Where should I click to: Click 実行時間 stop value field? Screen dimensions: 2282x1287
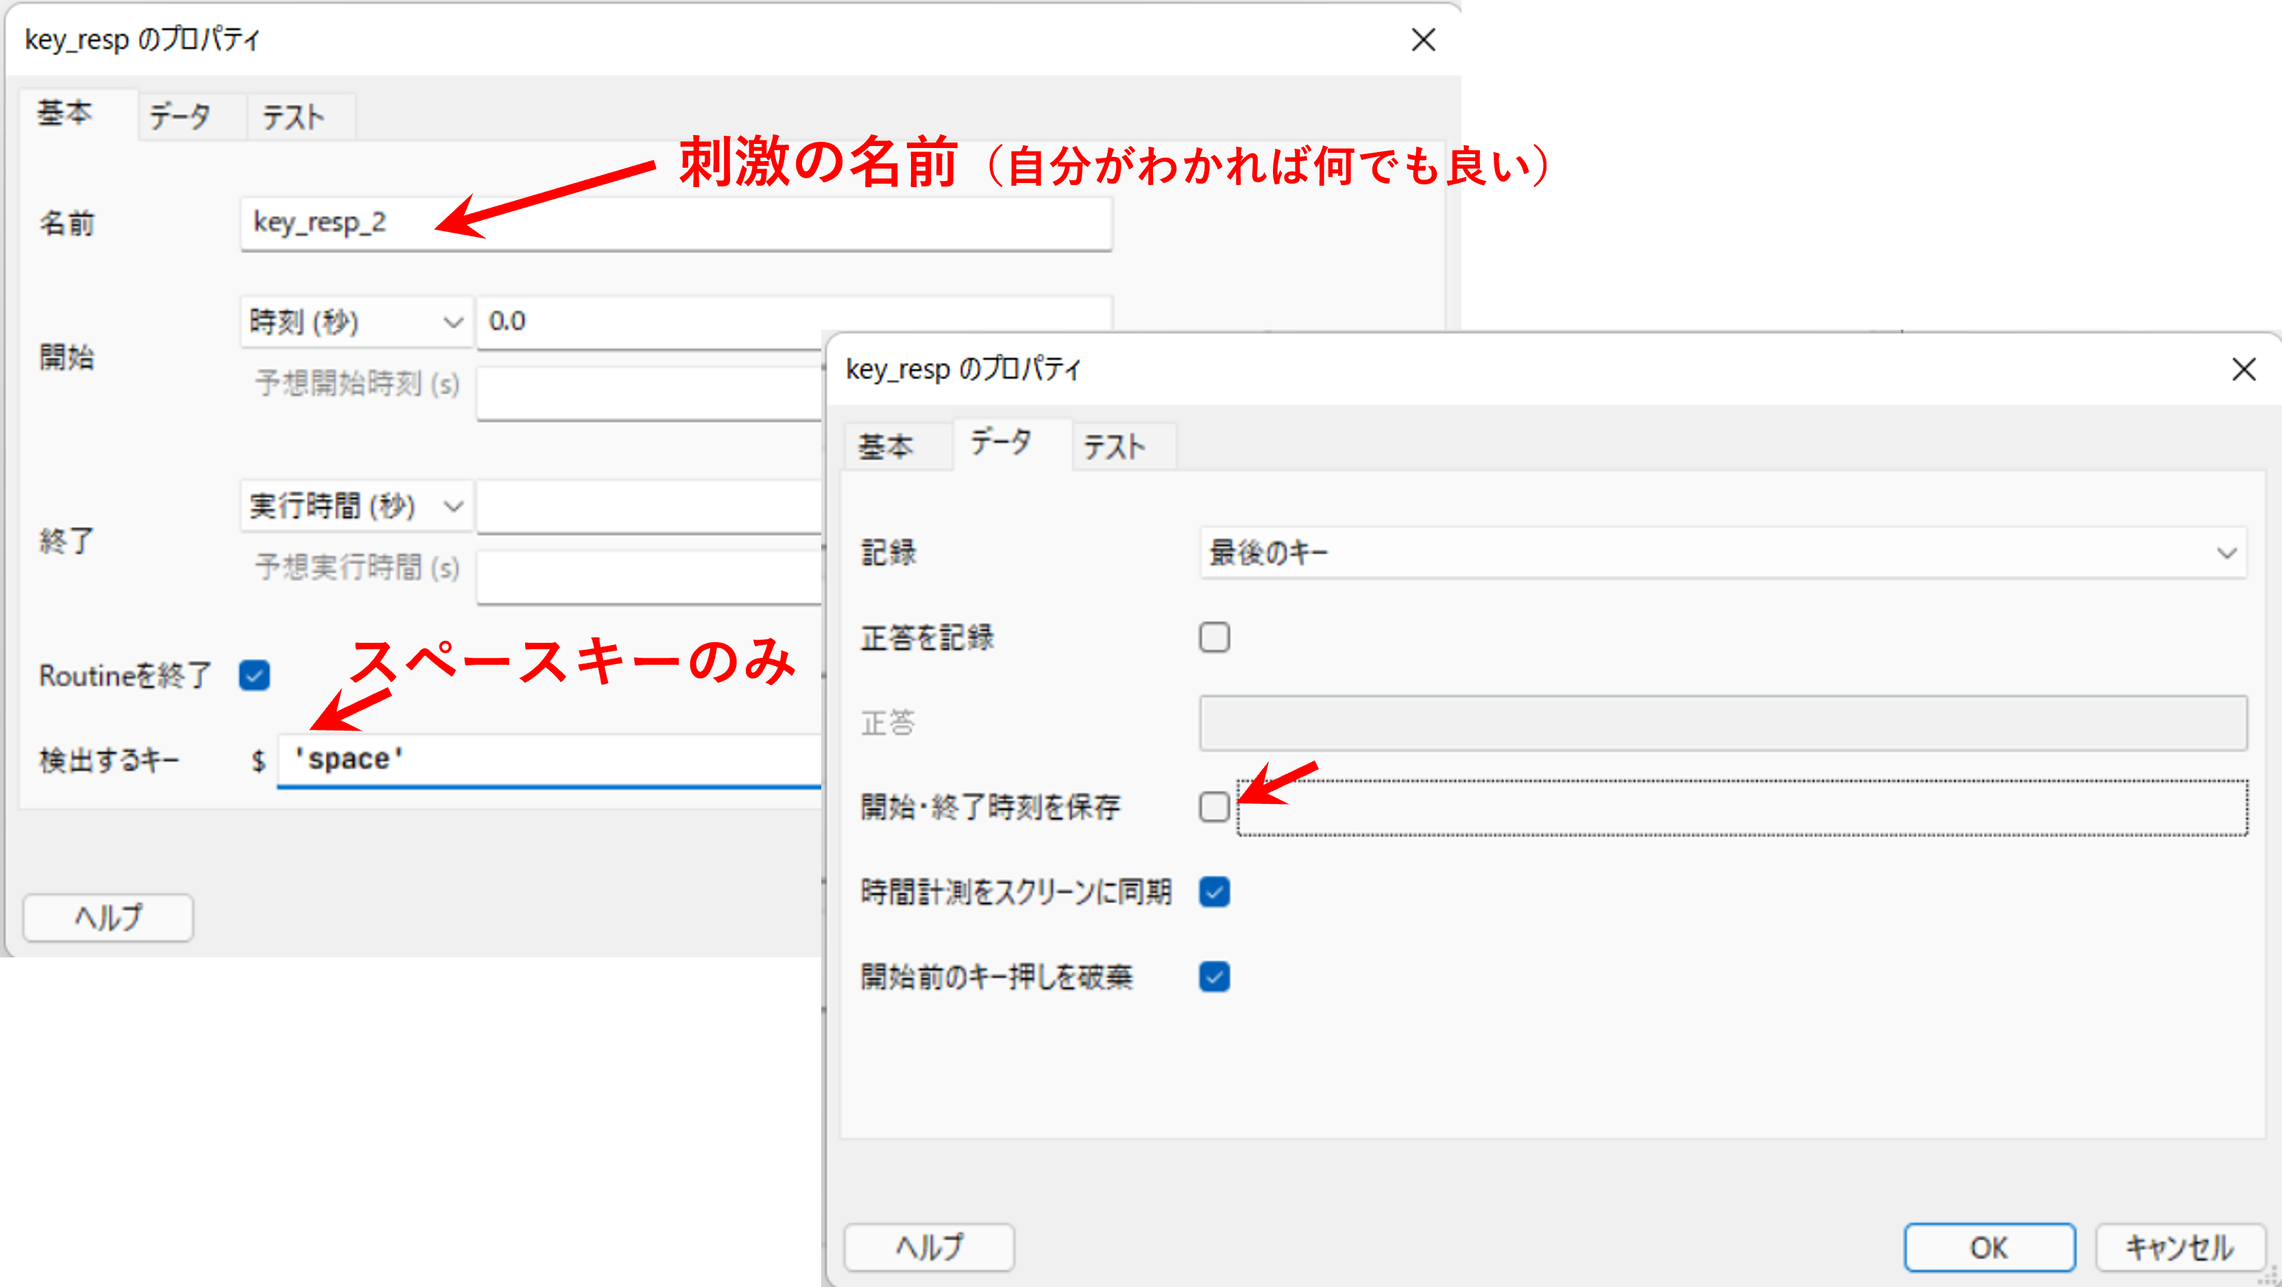point(651,506)
